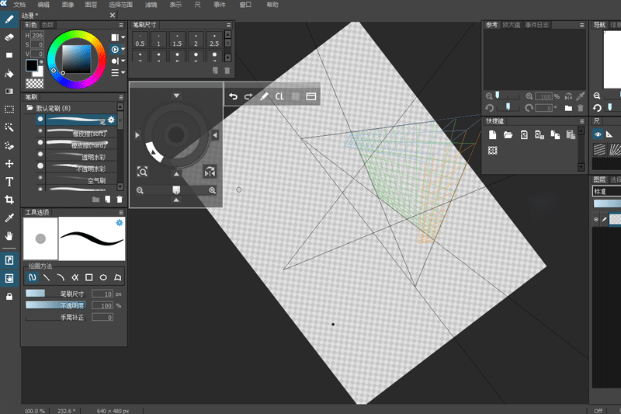
Task: Select the Crop tool in the left toolbar
Action: tap(9, 200)
